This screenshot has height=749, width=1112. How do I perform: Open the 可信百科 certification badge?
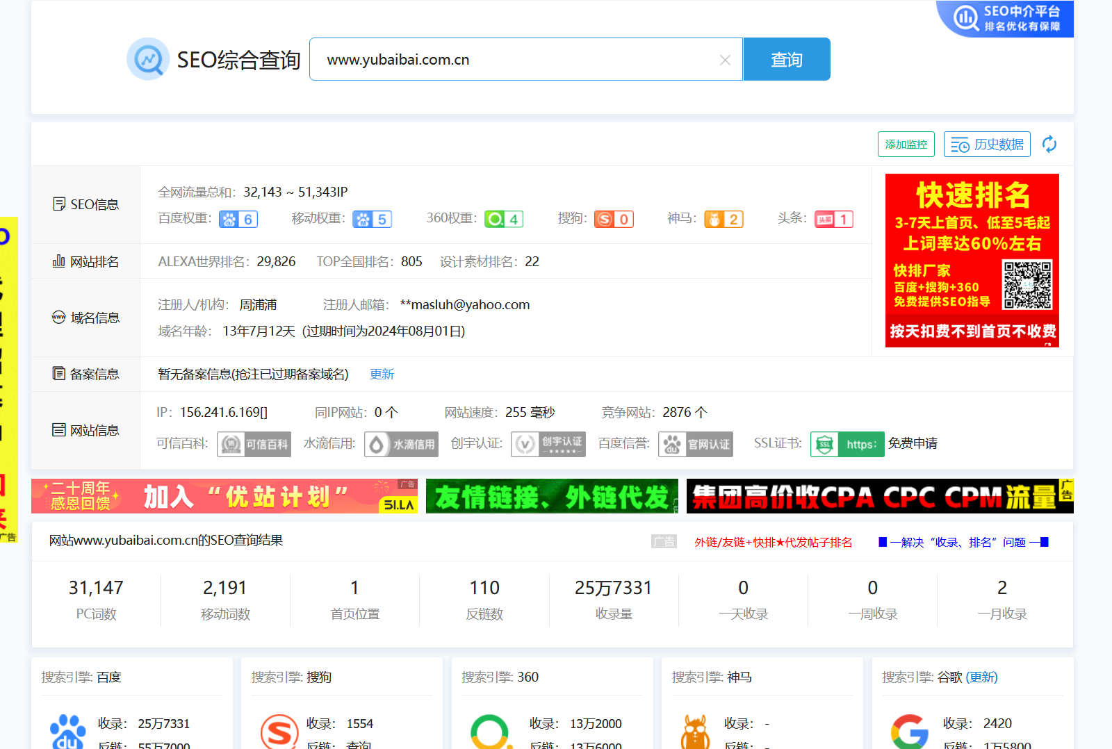[x=254, y=445]
